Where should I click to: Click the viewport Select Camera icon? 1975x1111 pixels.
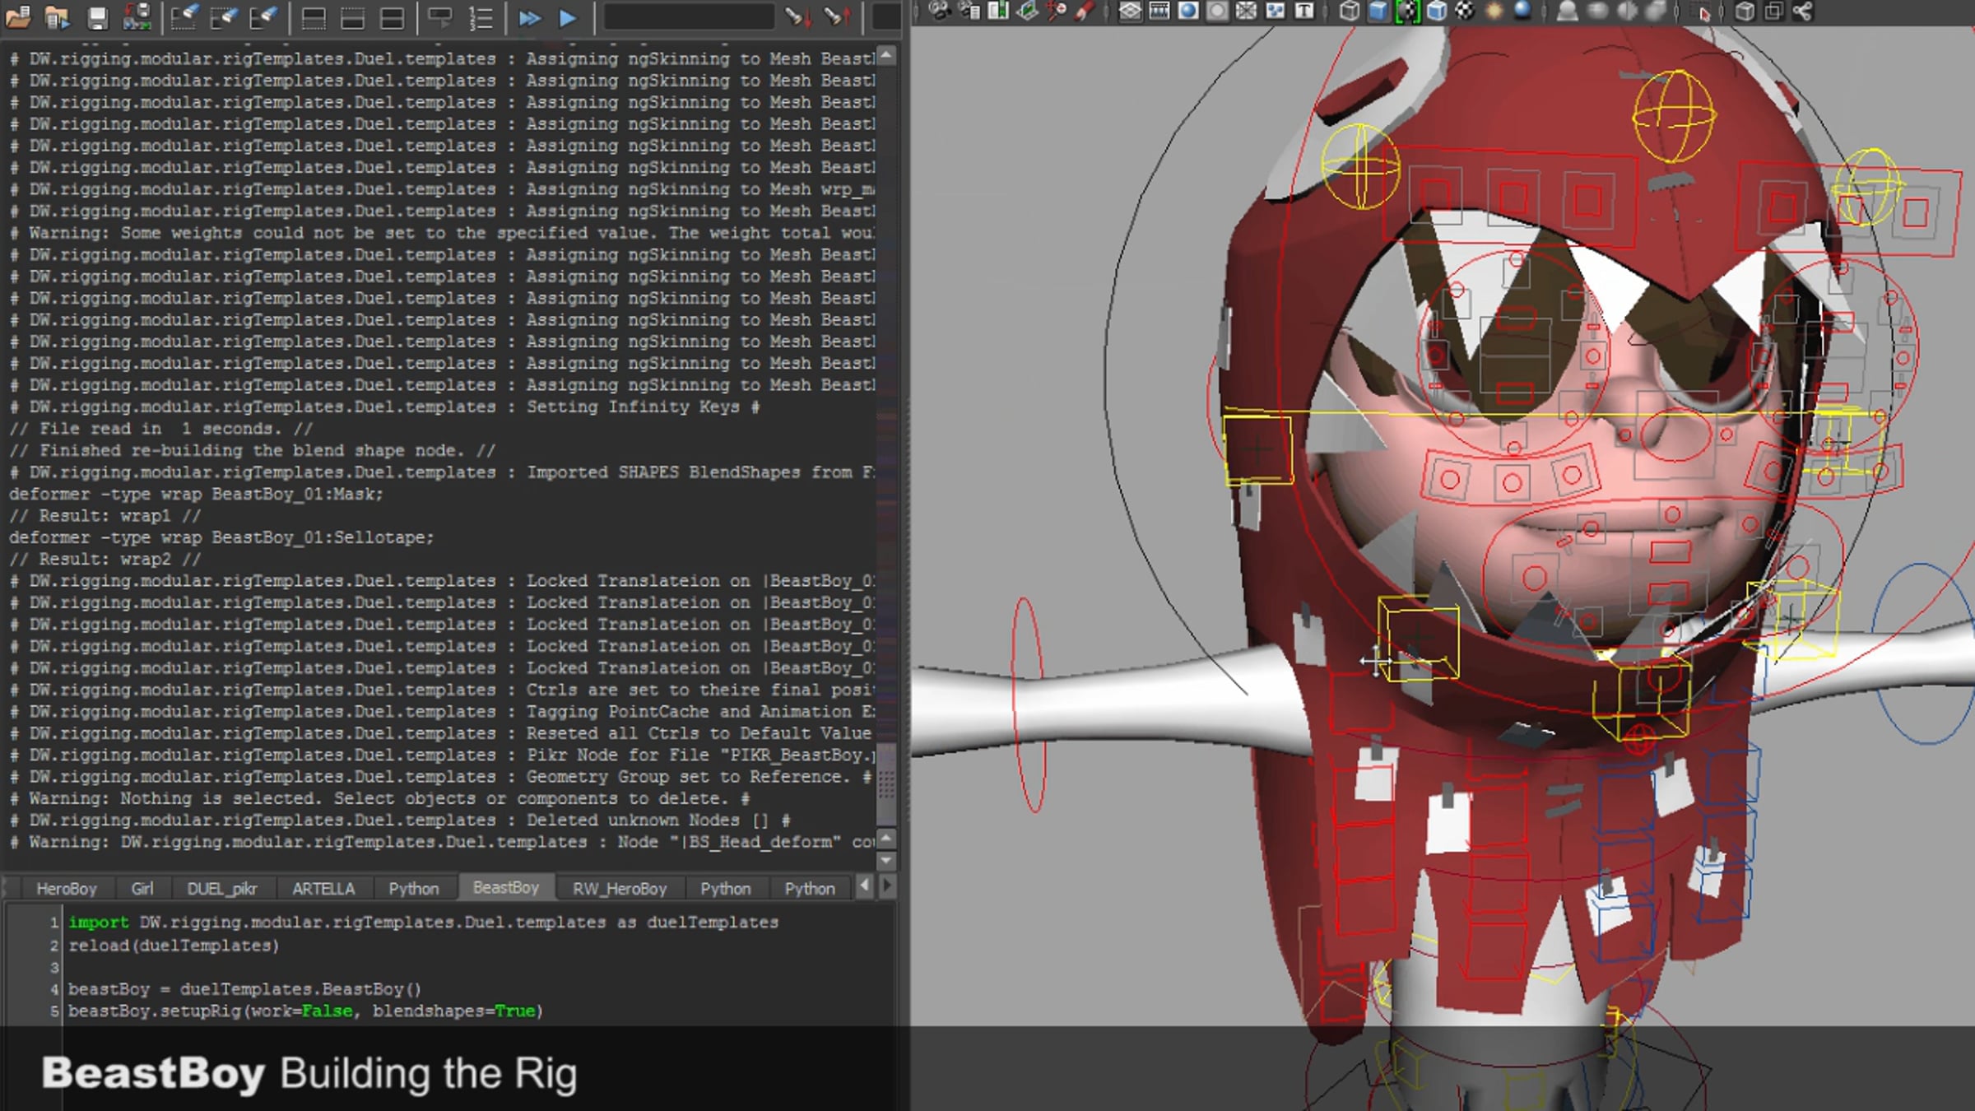tap(940, 11)
